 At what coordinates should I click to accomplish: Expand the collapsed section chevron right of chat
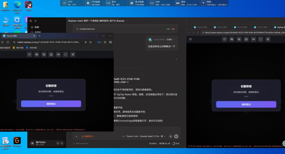click(x=177, y=59)
